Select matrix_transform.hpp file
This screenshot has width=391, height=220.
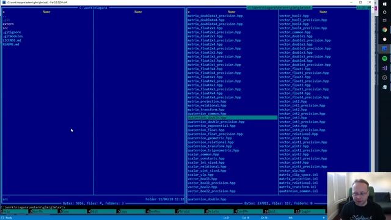point(206,109)
